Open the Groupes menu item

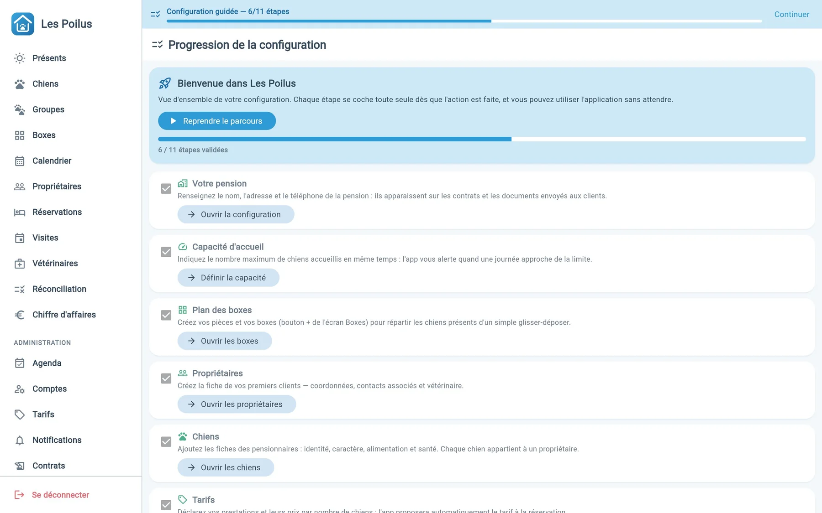coord(71,109)
